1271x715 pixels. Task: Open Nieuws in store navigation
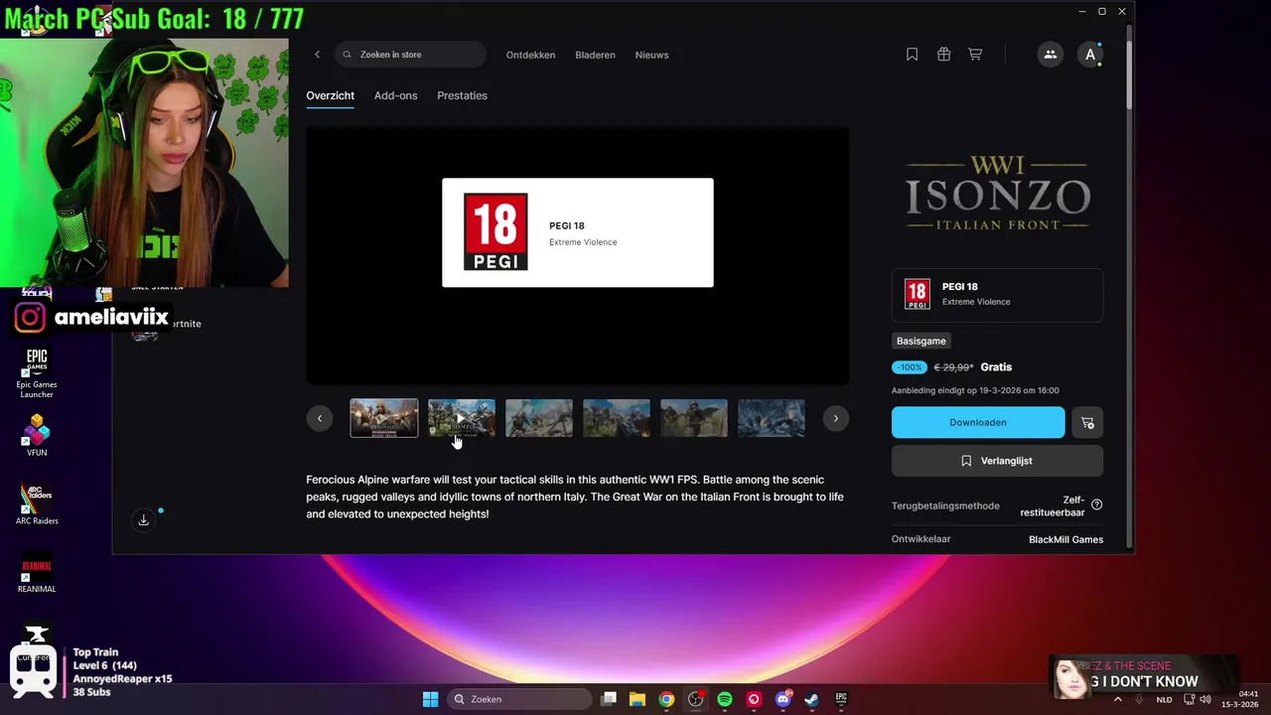(651, 55)
